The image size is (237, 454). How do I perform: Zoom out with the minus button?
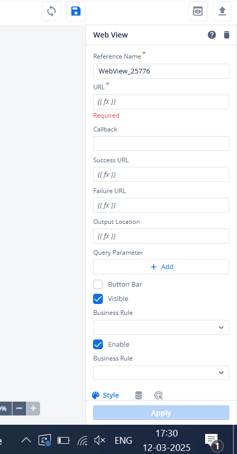click(x=19, y=408)
